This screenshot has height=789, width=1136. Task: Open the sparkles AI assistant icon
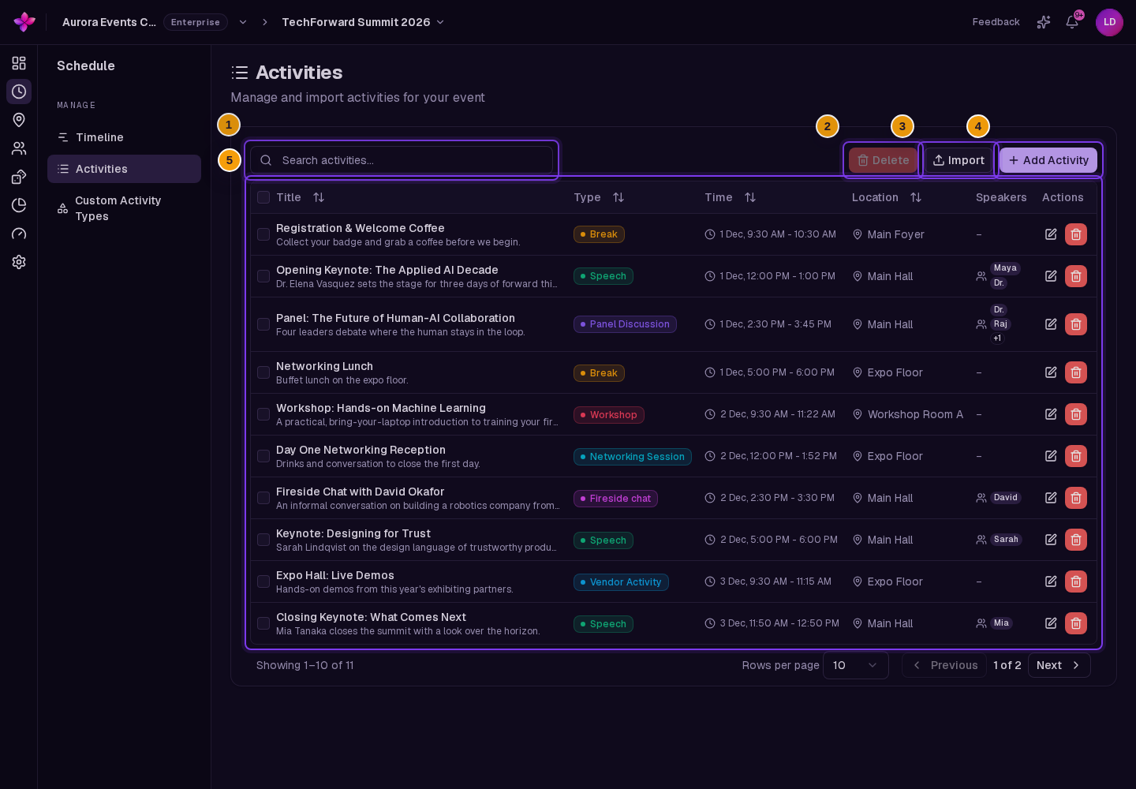click(x=1044, y=22)
